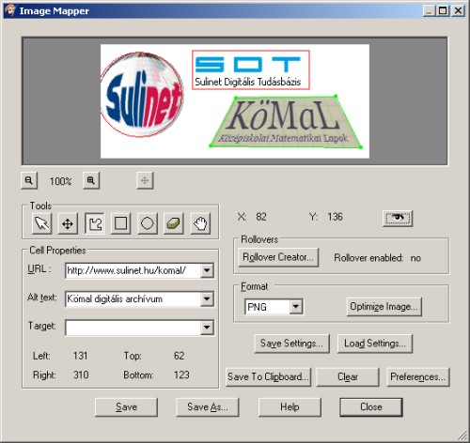
Task: Click the Close button at bottom
Action: [x=371, y=407]
